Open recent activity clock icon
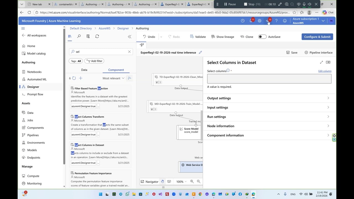354x199 pixels. (x=243, y=21)
